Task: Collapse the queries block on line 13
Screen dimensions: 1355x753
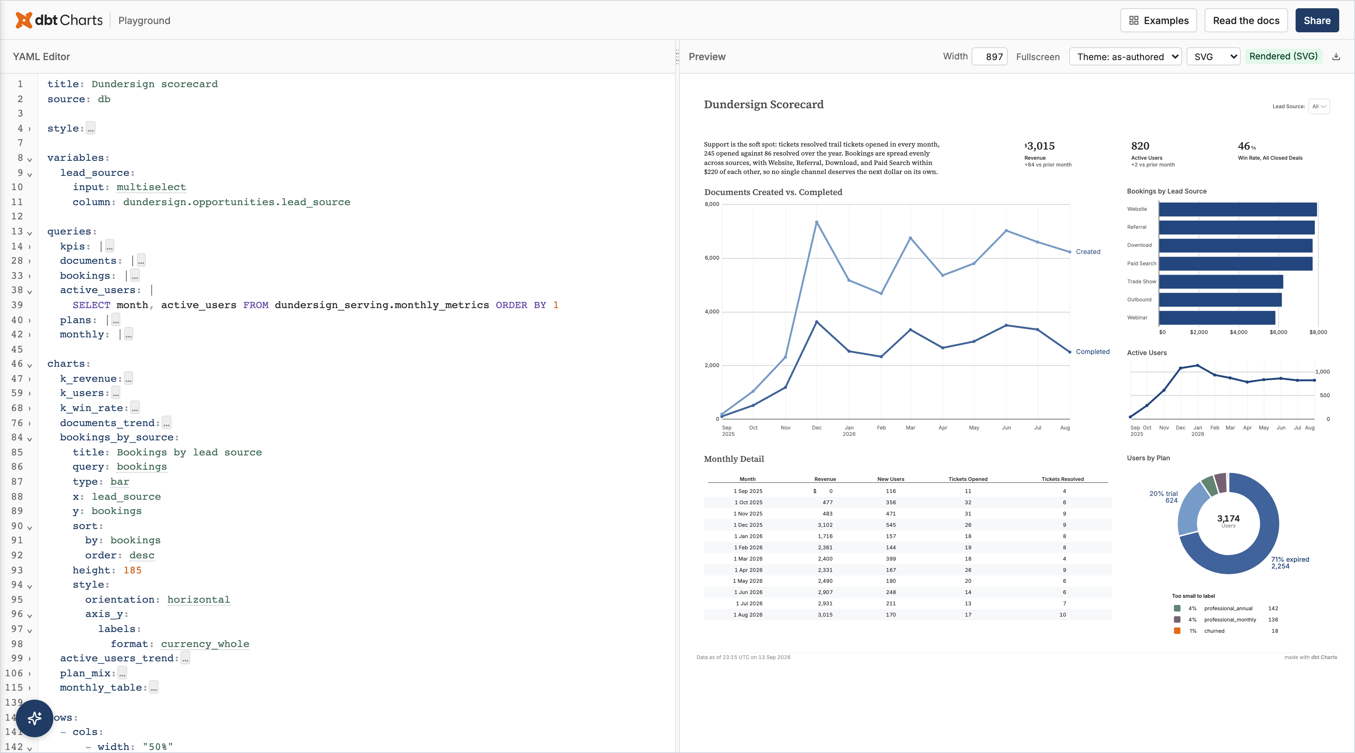Action: tap(29, 233)
